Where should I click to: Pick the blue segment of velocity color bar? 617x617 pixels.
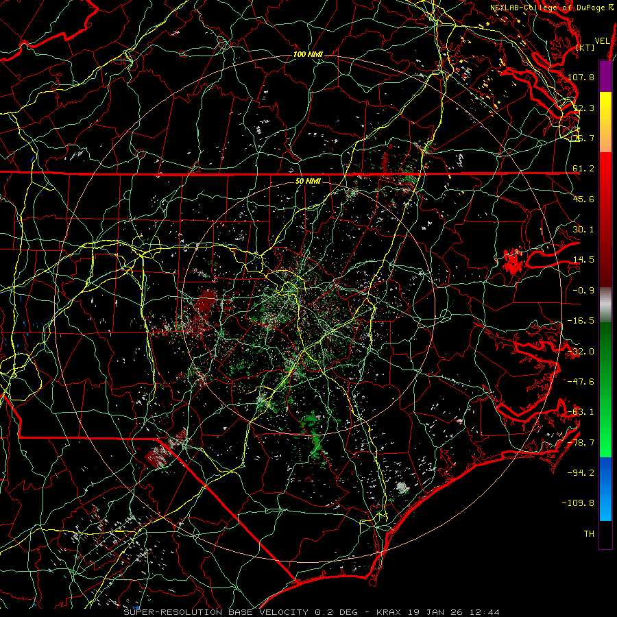coord(605,489)
